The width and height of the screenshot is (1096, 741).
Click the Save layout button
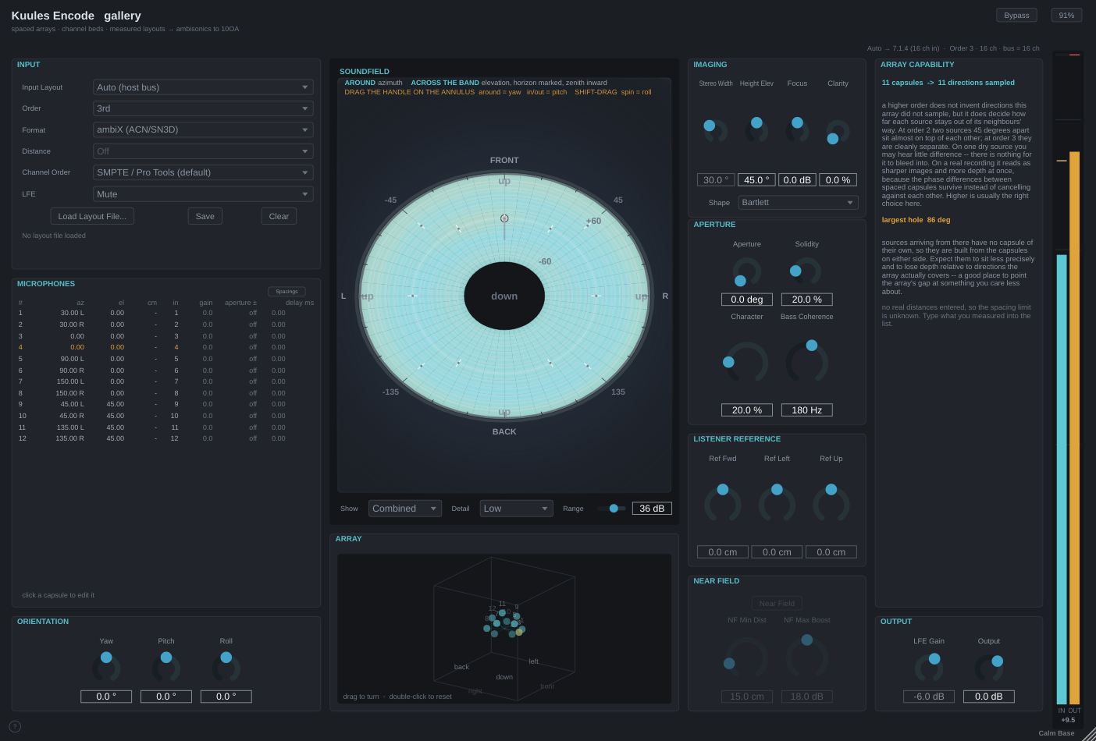pyautogui.click(x=205, y=216)
